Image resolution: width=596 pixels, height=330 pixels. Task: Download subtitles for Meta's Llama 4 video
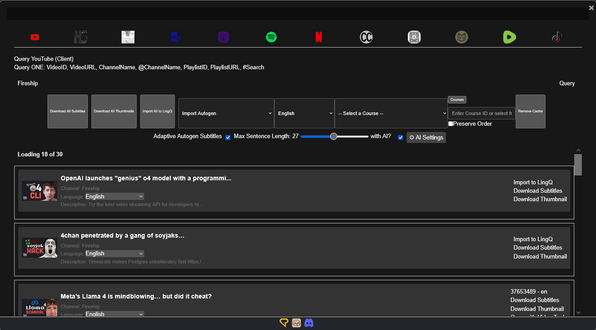(x=535, y=300)
